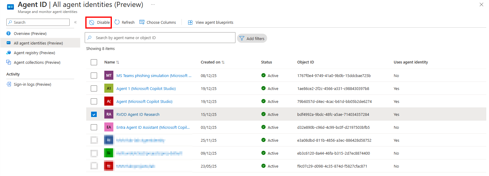Go to Sign-in logs (Preview)
The height and width of the screenshot is (176, 489).
click(x=32, y=85)
